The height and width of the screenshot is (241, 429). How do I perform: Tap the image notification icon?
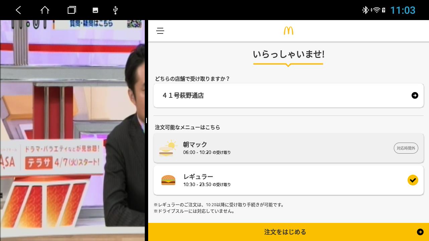tap(96, 10)
